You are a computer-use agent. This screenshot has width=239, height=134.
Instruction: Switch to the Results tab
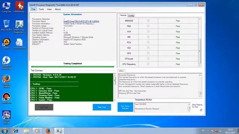coord(123,15)
